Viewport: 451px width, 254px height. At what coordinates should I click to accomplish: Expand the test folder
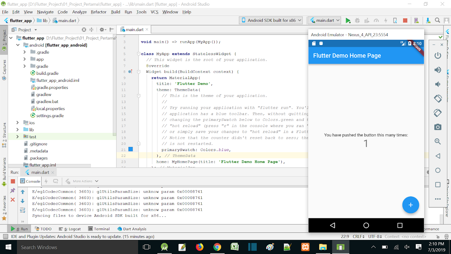tap(17, 137)
